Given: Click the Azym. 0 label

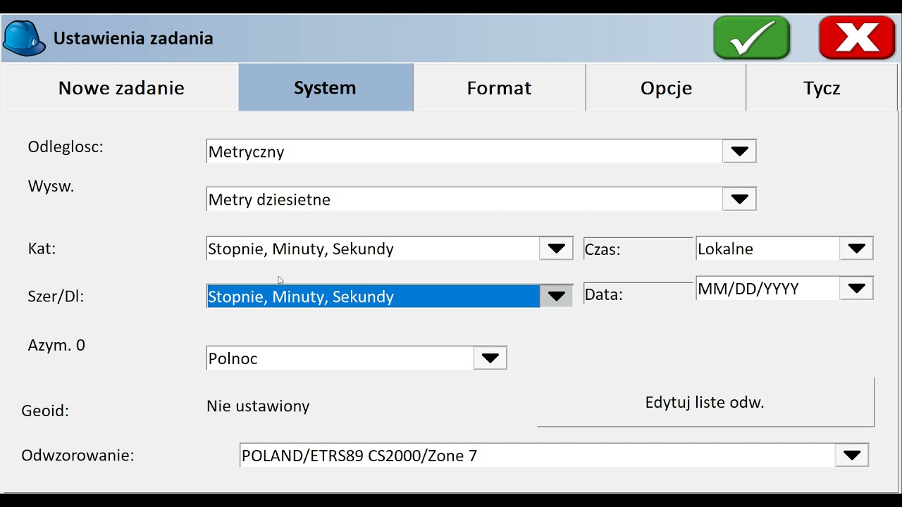Looking at the screenshot, I should point(56,345).
